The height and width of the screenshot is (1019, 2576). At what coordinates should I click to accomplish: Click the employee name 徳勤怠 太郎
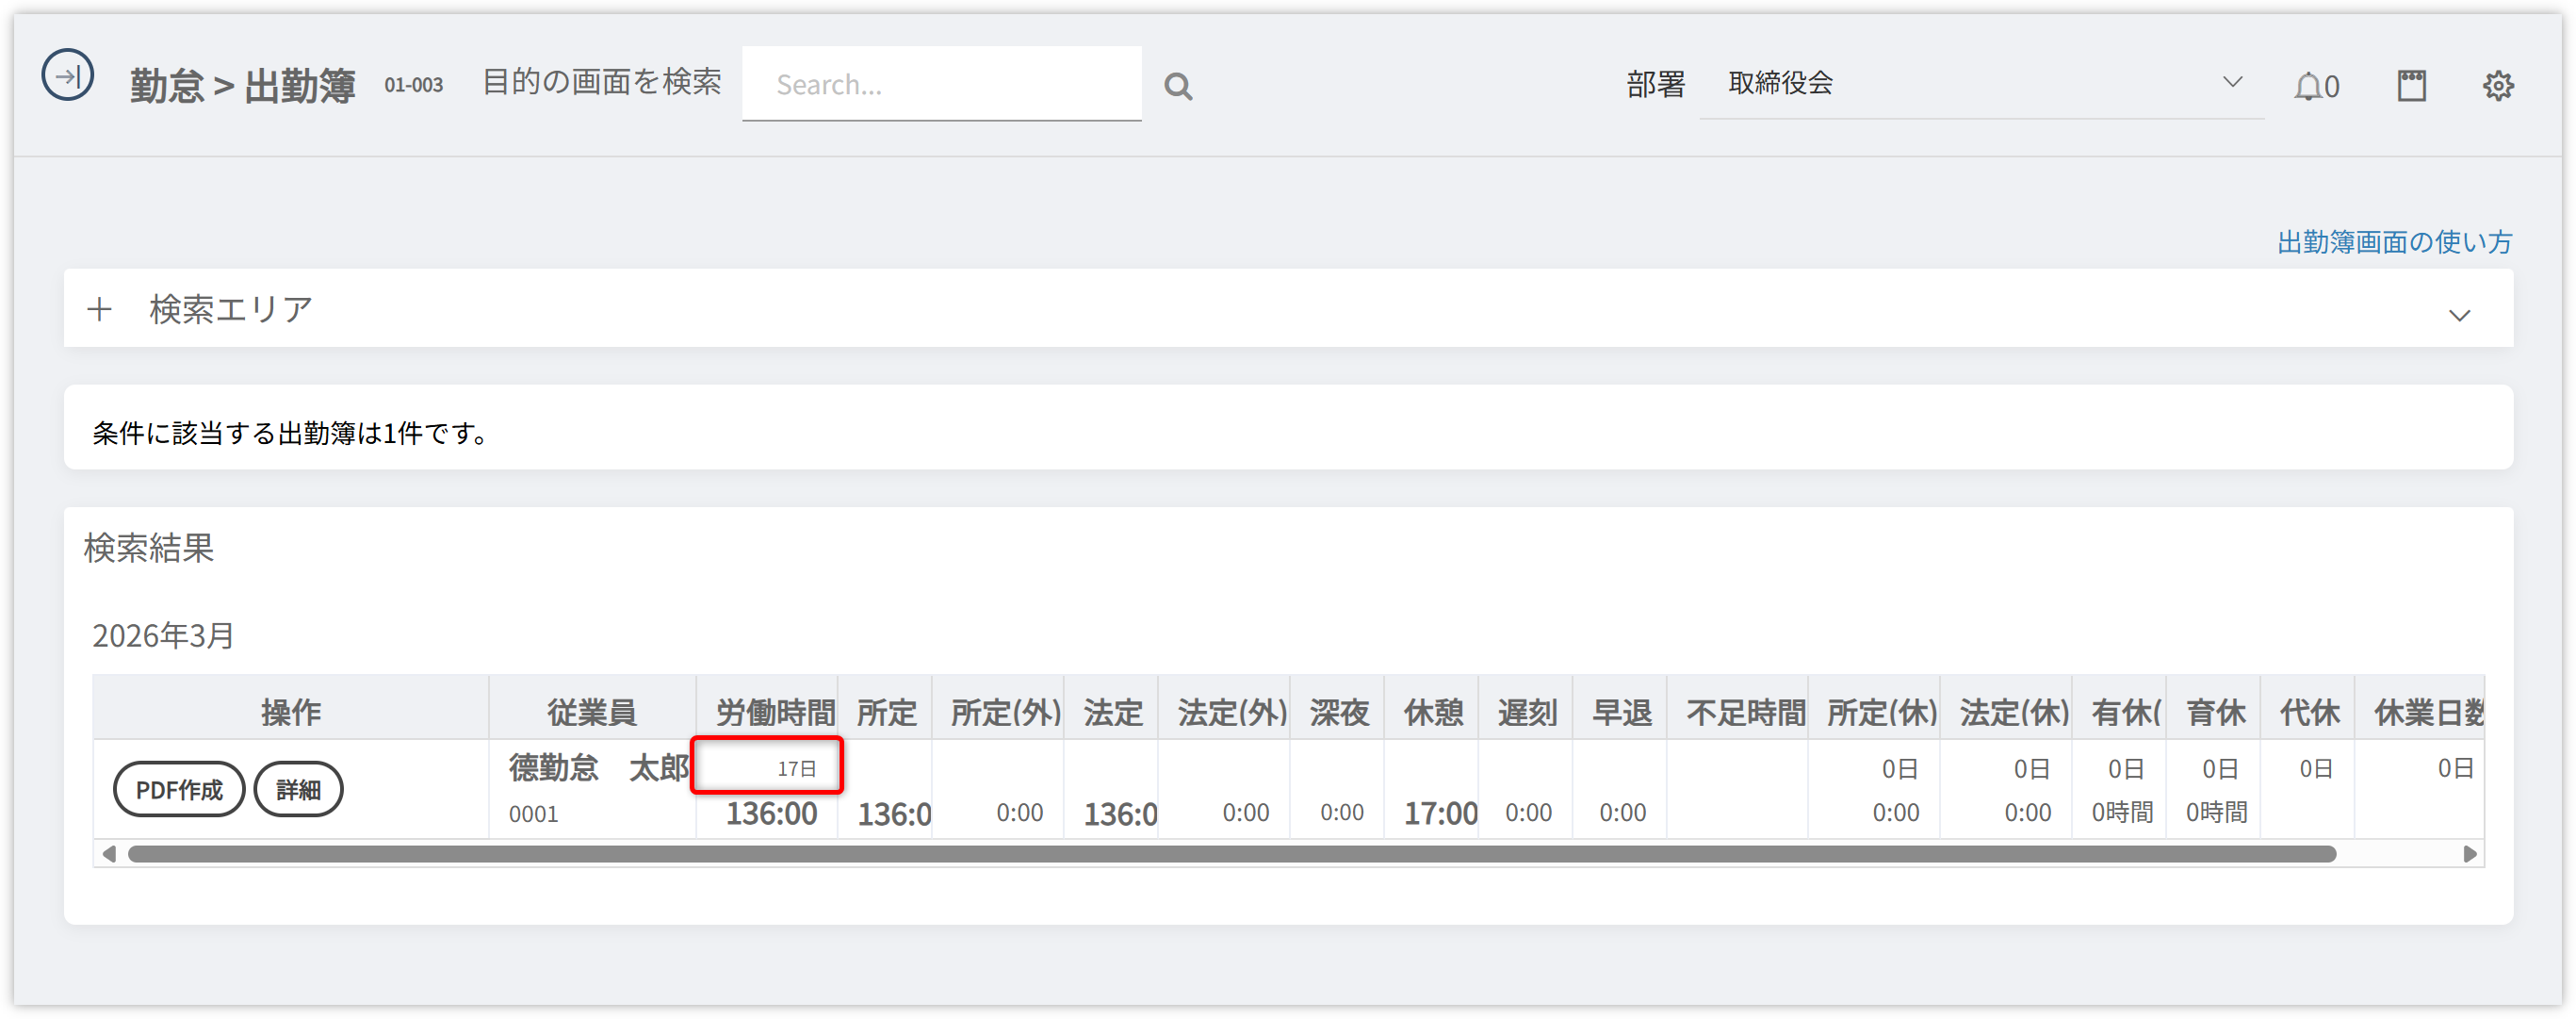click(598, 768)
